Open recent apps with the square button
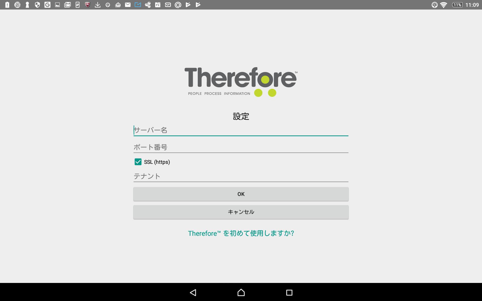The image size is (482, 301). coord(289,292)
